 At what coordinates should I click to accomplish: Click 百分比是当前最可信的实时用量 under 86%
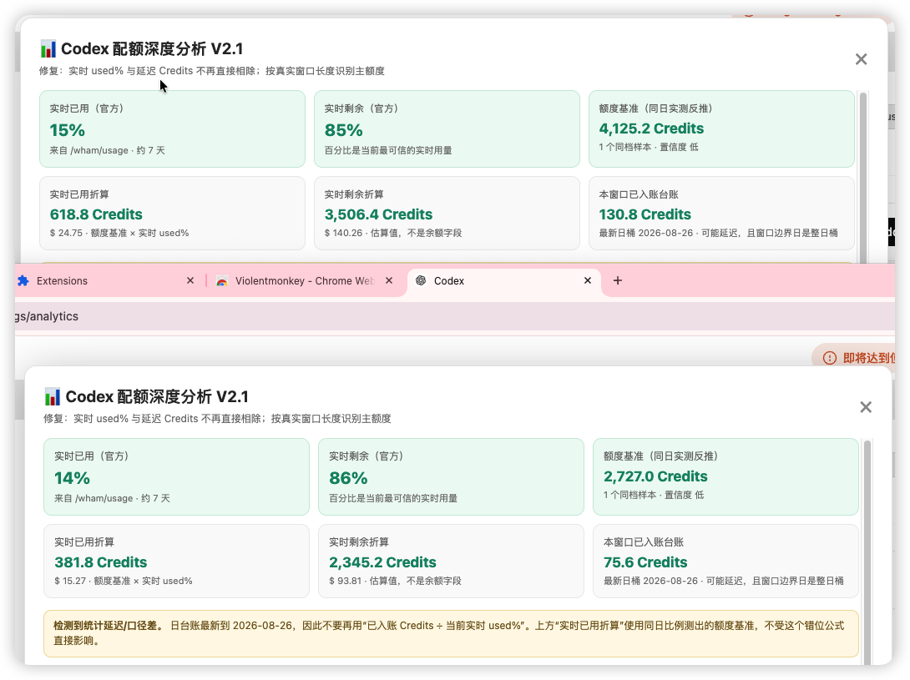393,498
